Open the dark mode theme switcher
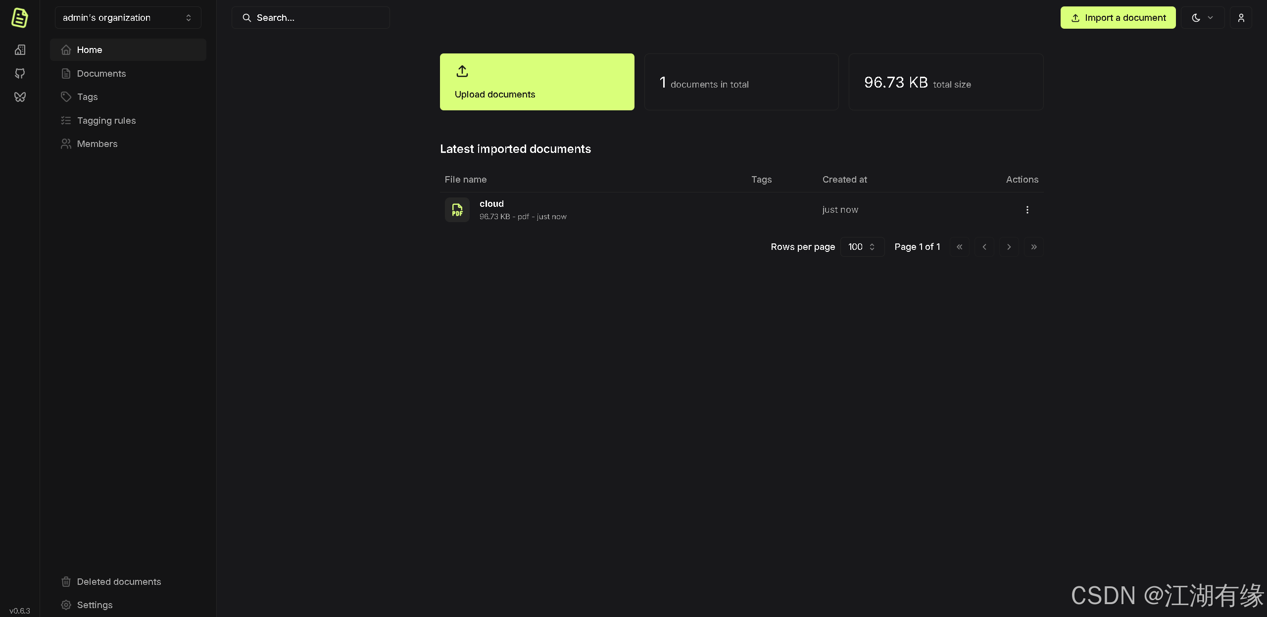 tap(1202, 18)
